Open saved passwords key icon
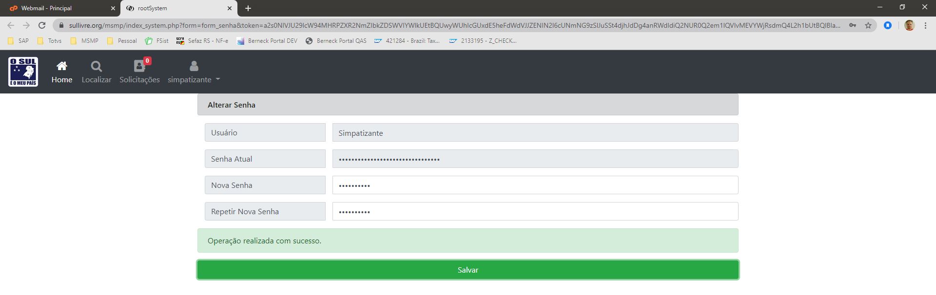 [x=852, y=25]
